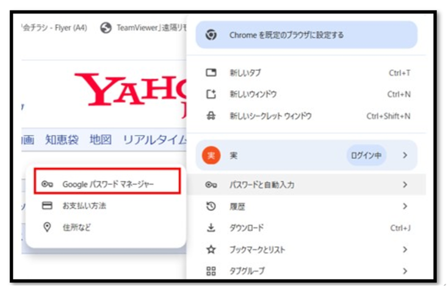Expand the ブックマークとリスト submenu chevron

405,249
